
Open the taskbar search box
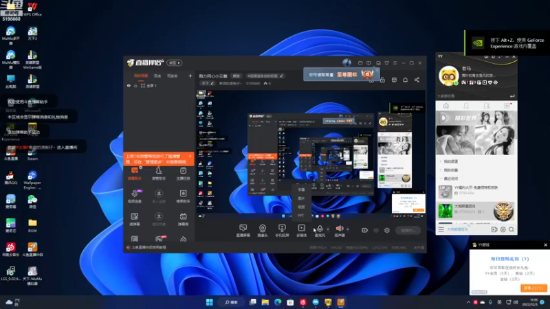tap(231, 302)
